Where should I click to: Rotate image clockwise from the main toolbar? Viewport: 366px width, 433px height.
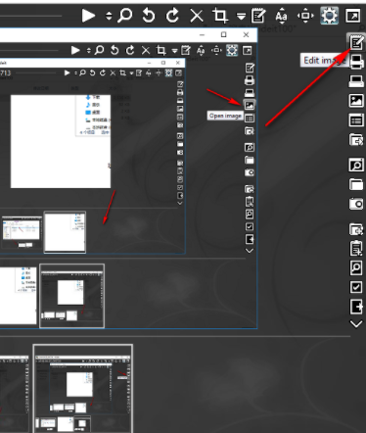[172, 16]
